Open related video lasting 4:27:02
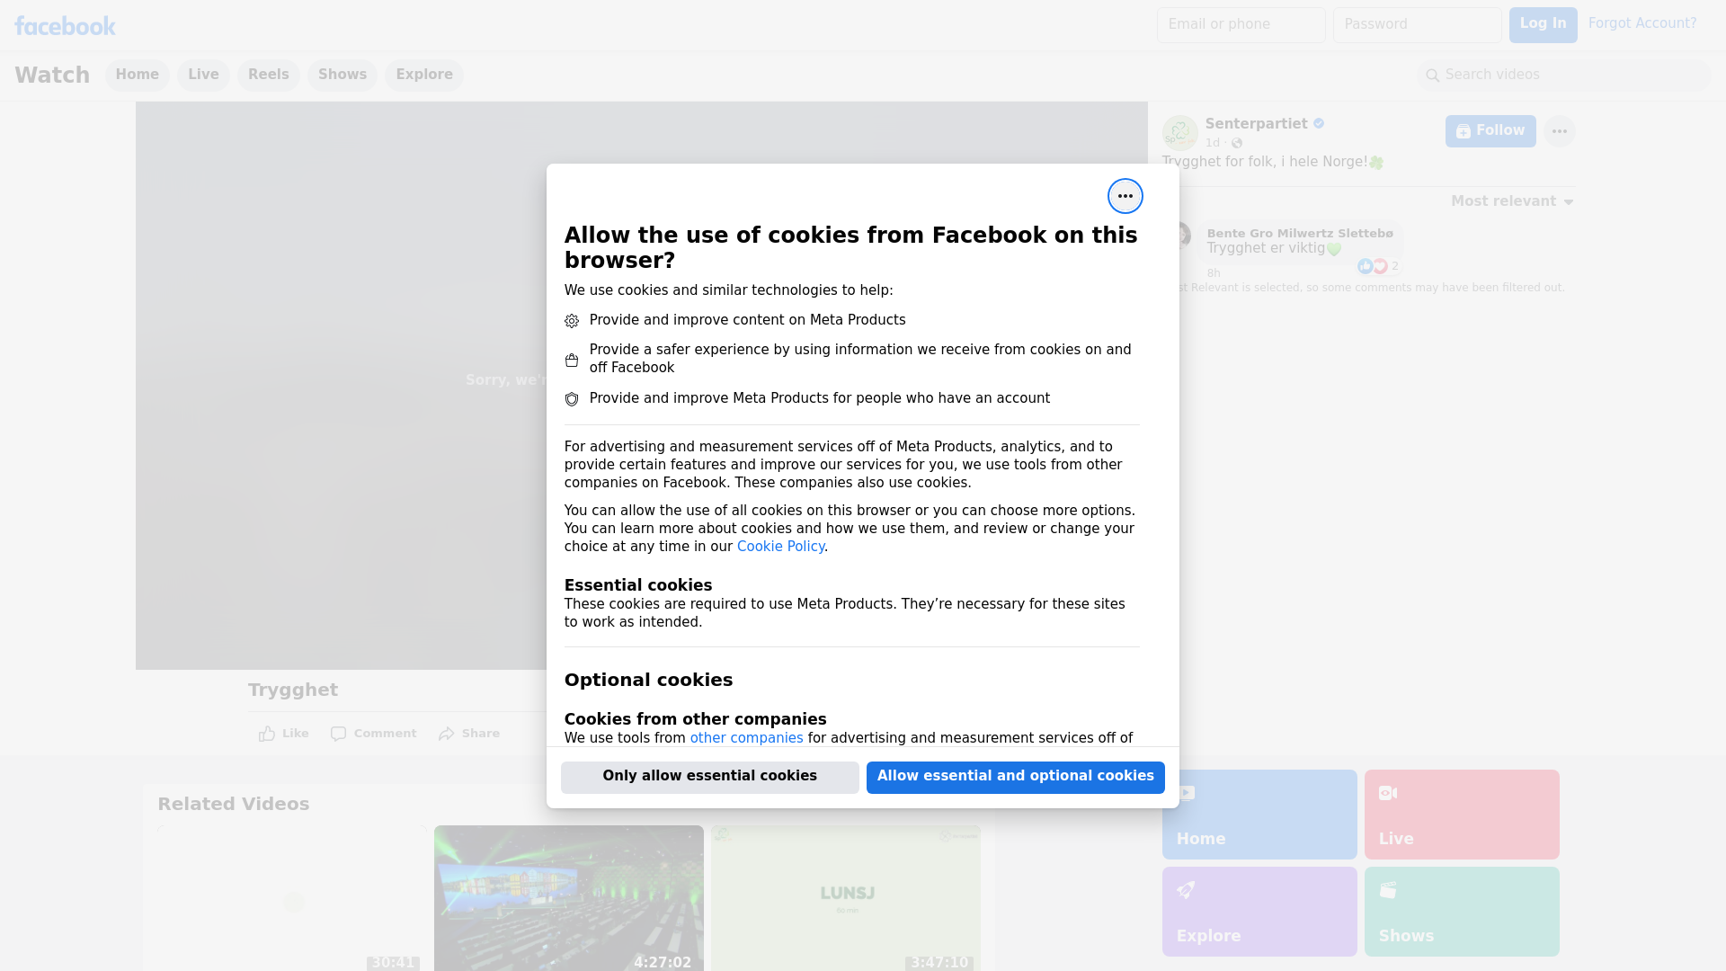The height and width of the screenshot is (971, 1726). click(569, 898)
